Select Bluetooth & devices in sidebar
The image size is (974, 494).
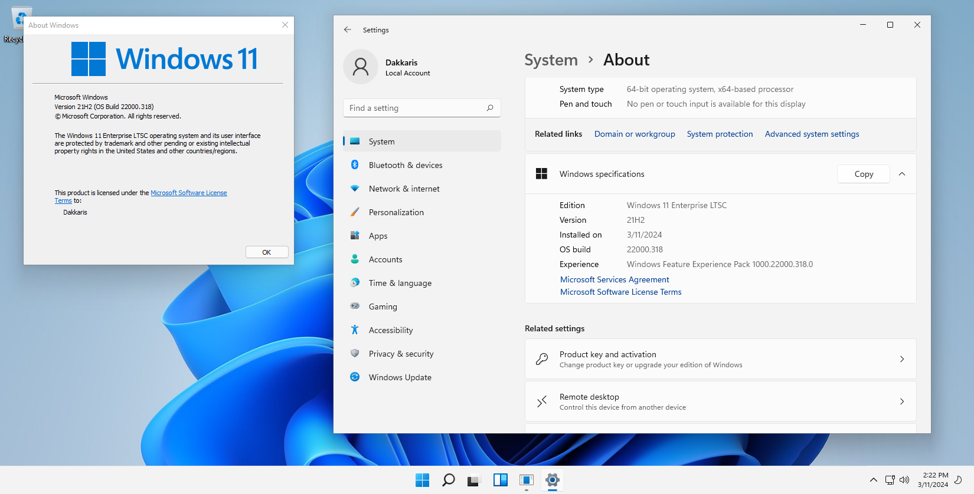point(405,165)
